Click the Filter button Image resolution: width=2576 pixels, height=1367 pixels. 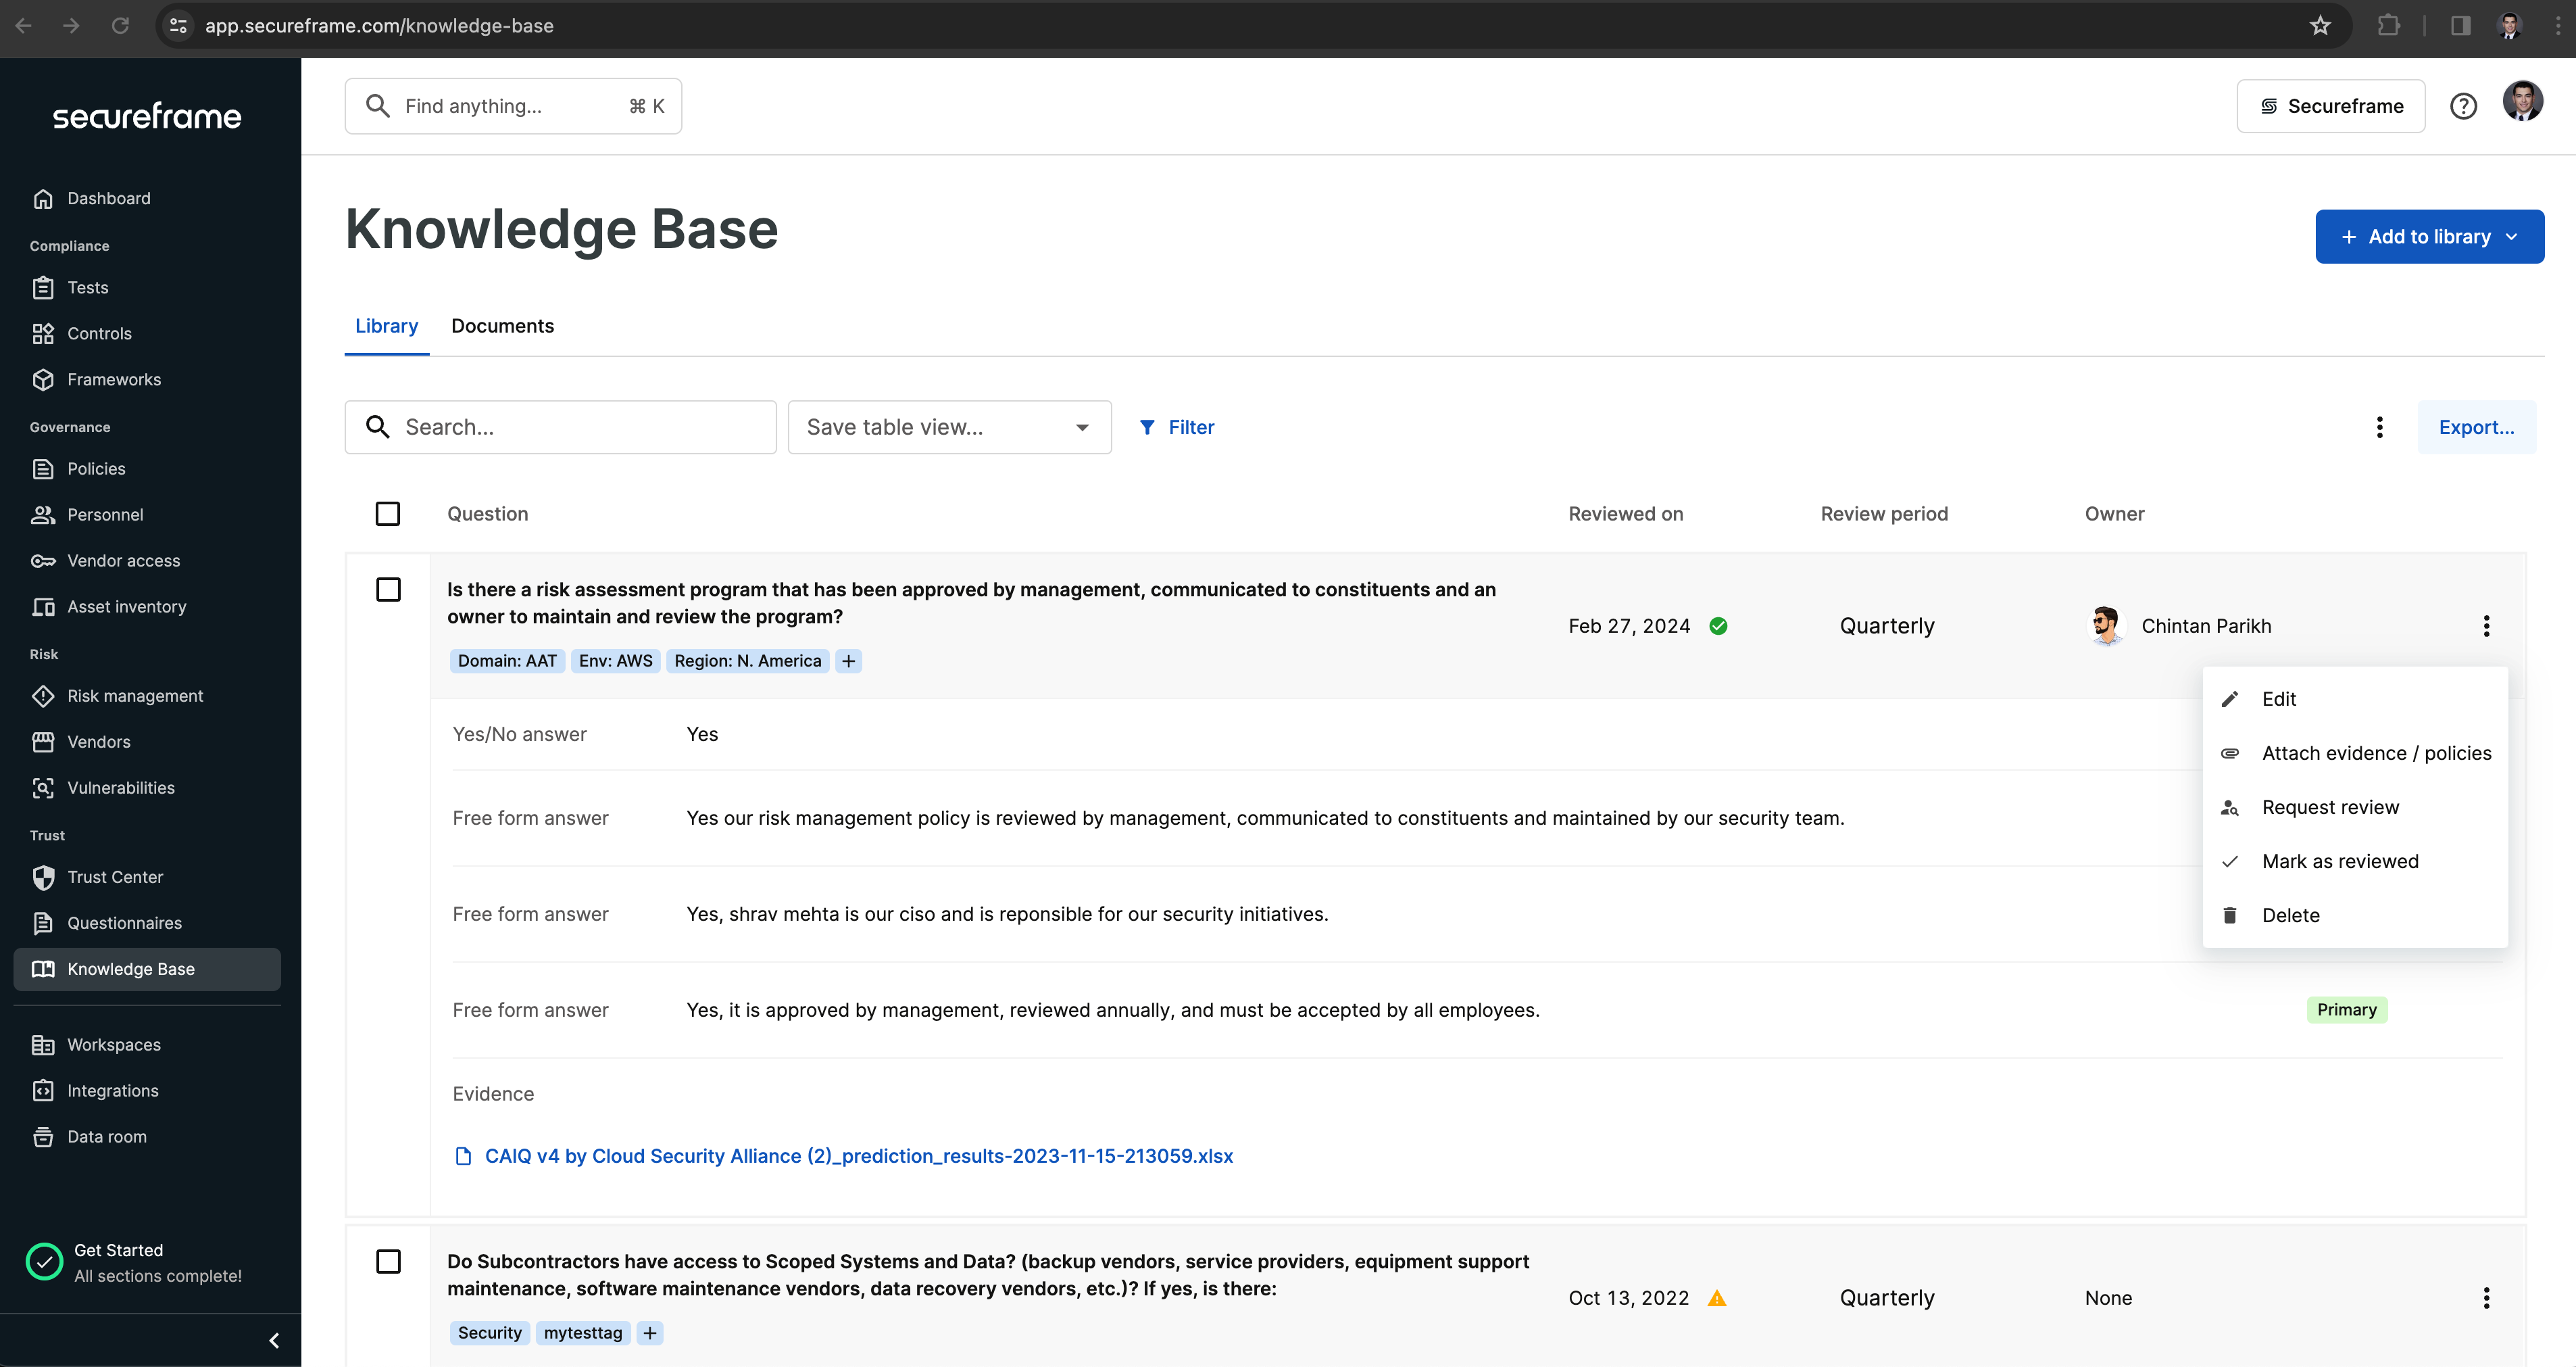coord(1177,427)
